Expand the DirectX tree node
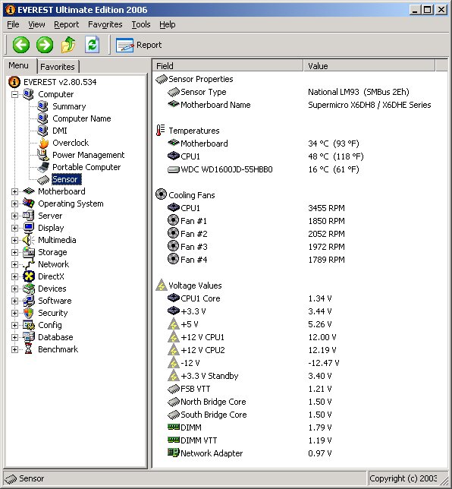 (x=14, y=276)
